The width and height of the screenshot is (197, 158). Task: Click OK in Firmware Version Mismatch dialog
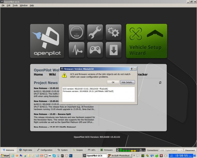113,82
